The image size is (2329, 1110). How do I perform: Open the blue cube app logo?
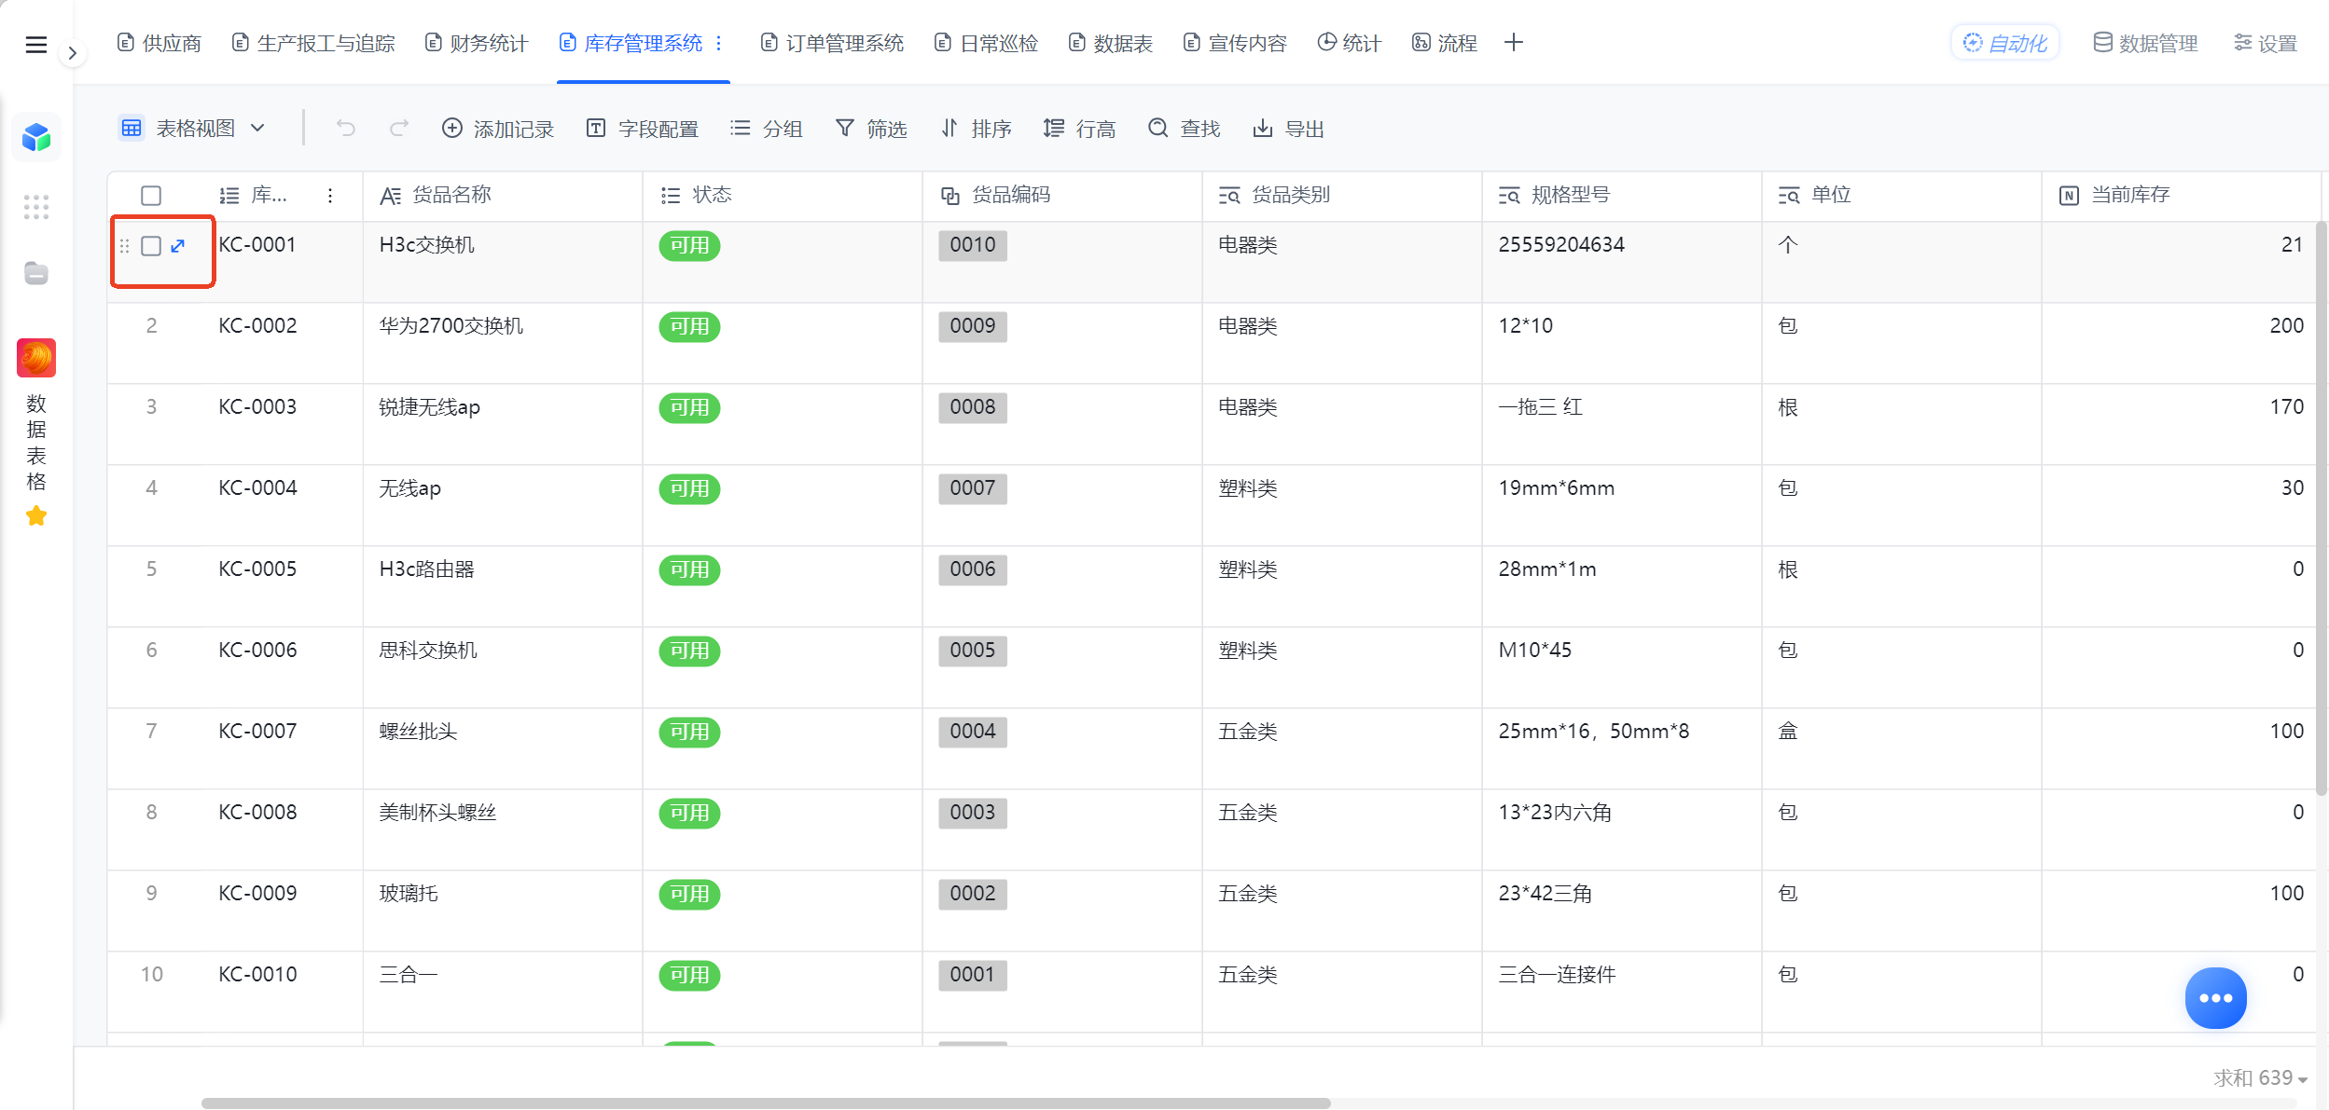pos(36,138)
